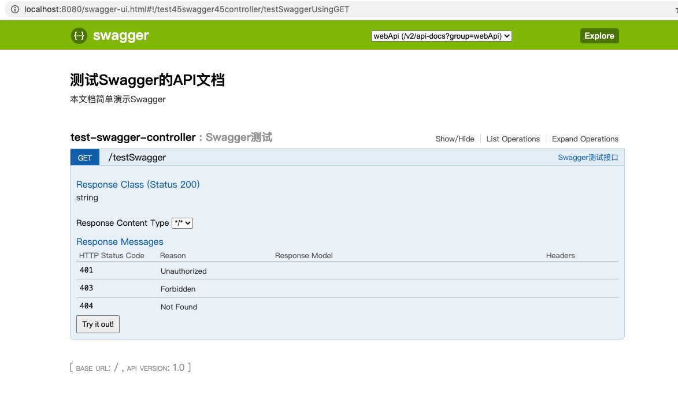The image size is (678, 395).
Task: Click the /testSwagger endpoint path
Action: [x=137, y=157]
